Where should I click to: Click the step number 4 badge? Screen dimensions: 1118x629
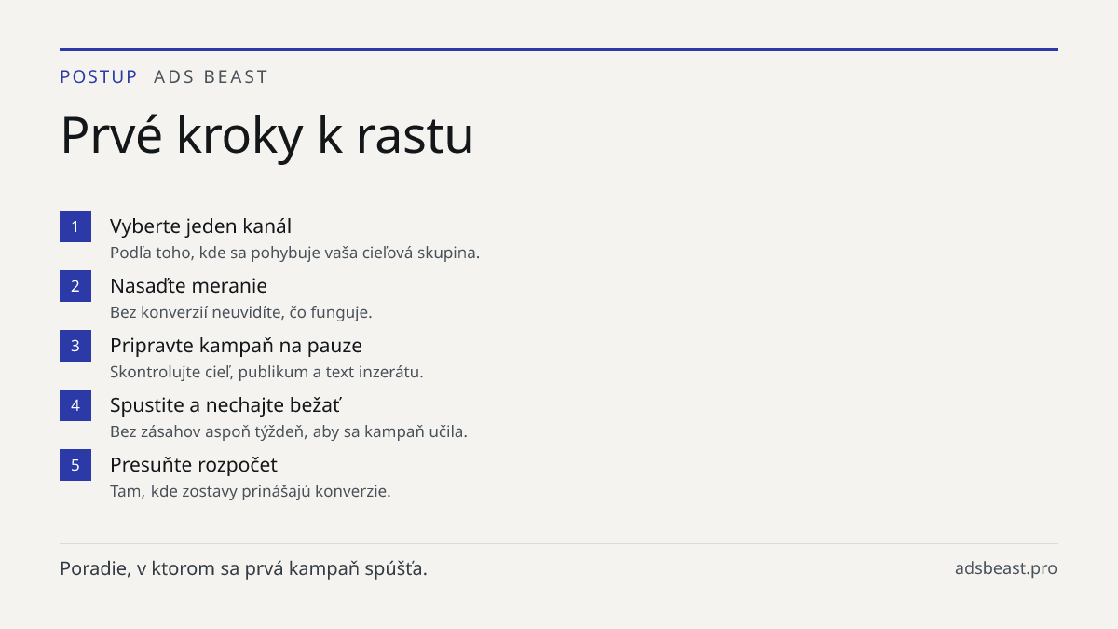tap(75, 405)
